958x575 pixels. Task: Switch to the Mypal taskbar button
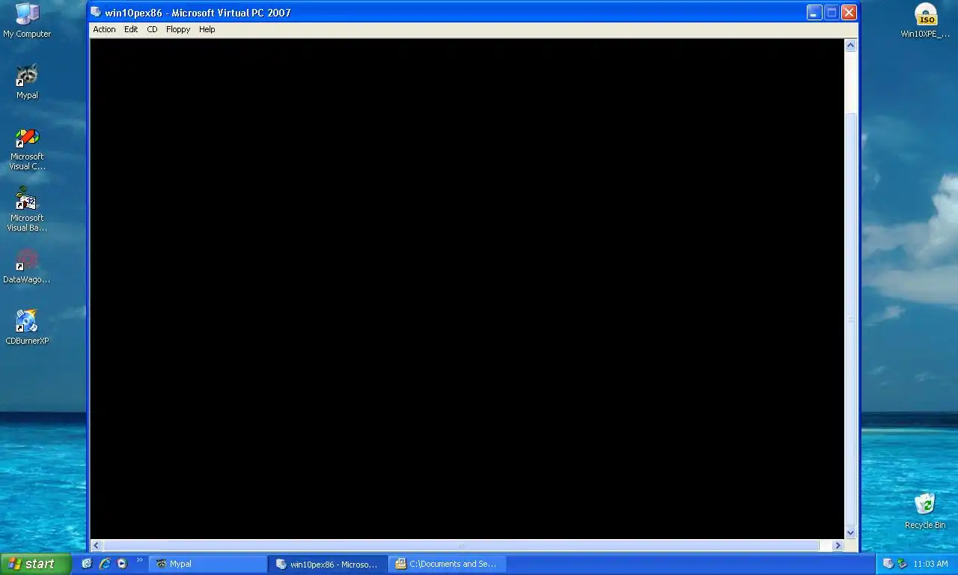click(208, 564)
